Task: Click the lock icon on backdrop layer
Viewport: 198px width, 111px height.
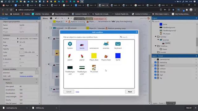Action: [x=158, y=62]
